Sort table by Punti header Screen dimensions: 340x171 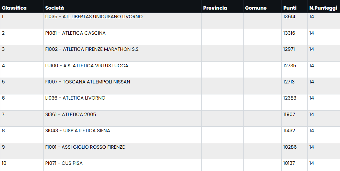pyautogui.click(x=290, y=8)
